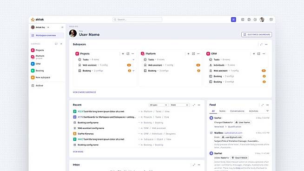Click orange badge on Platform Booking row
The height and width of the screenshot is (171, 304).
pyautogui.click(x=198, y=71)
